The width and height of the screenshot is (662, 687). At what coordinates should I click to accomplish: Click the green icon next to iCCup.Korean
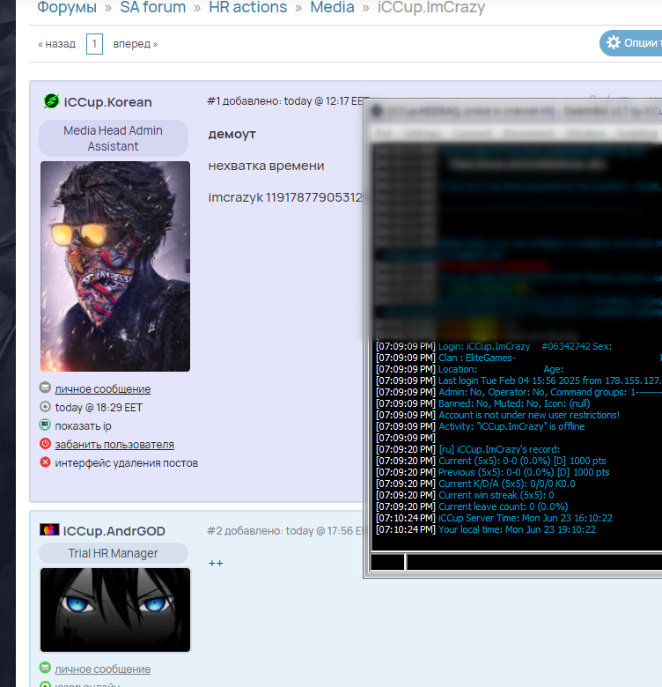[52, 101]
